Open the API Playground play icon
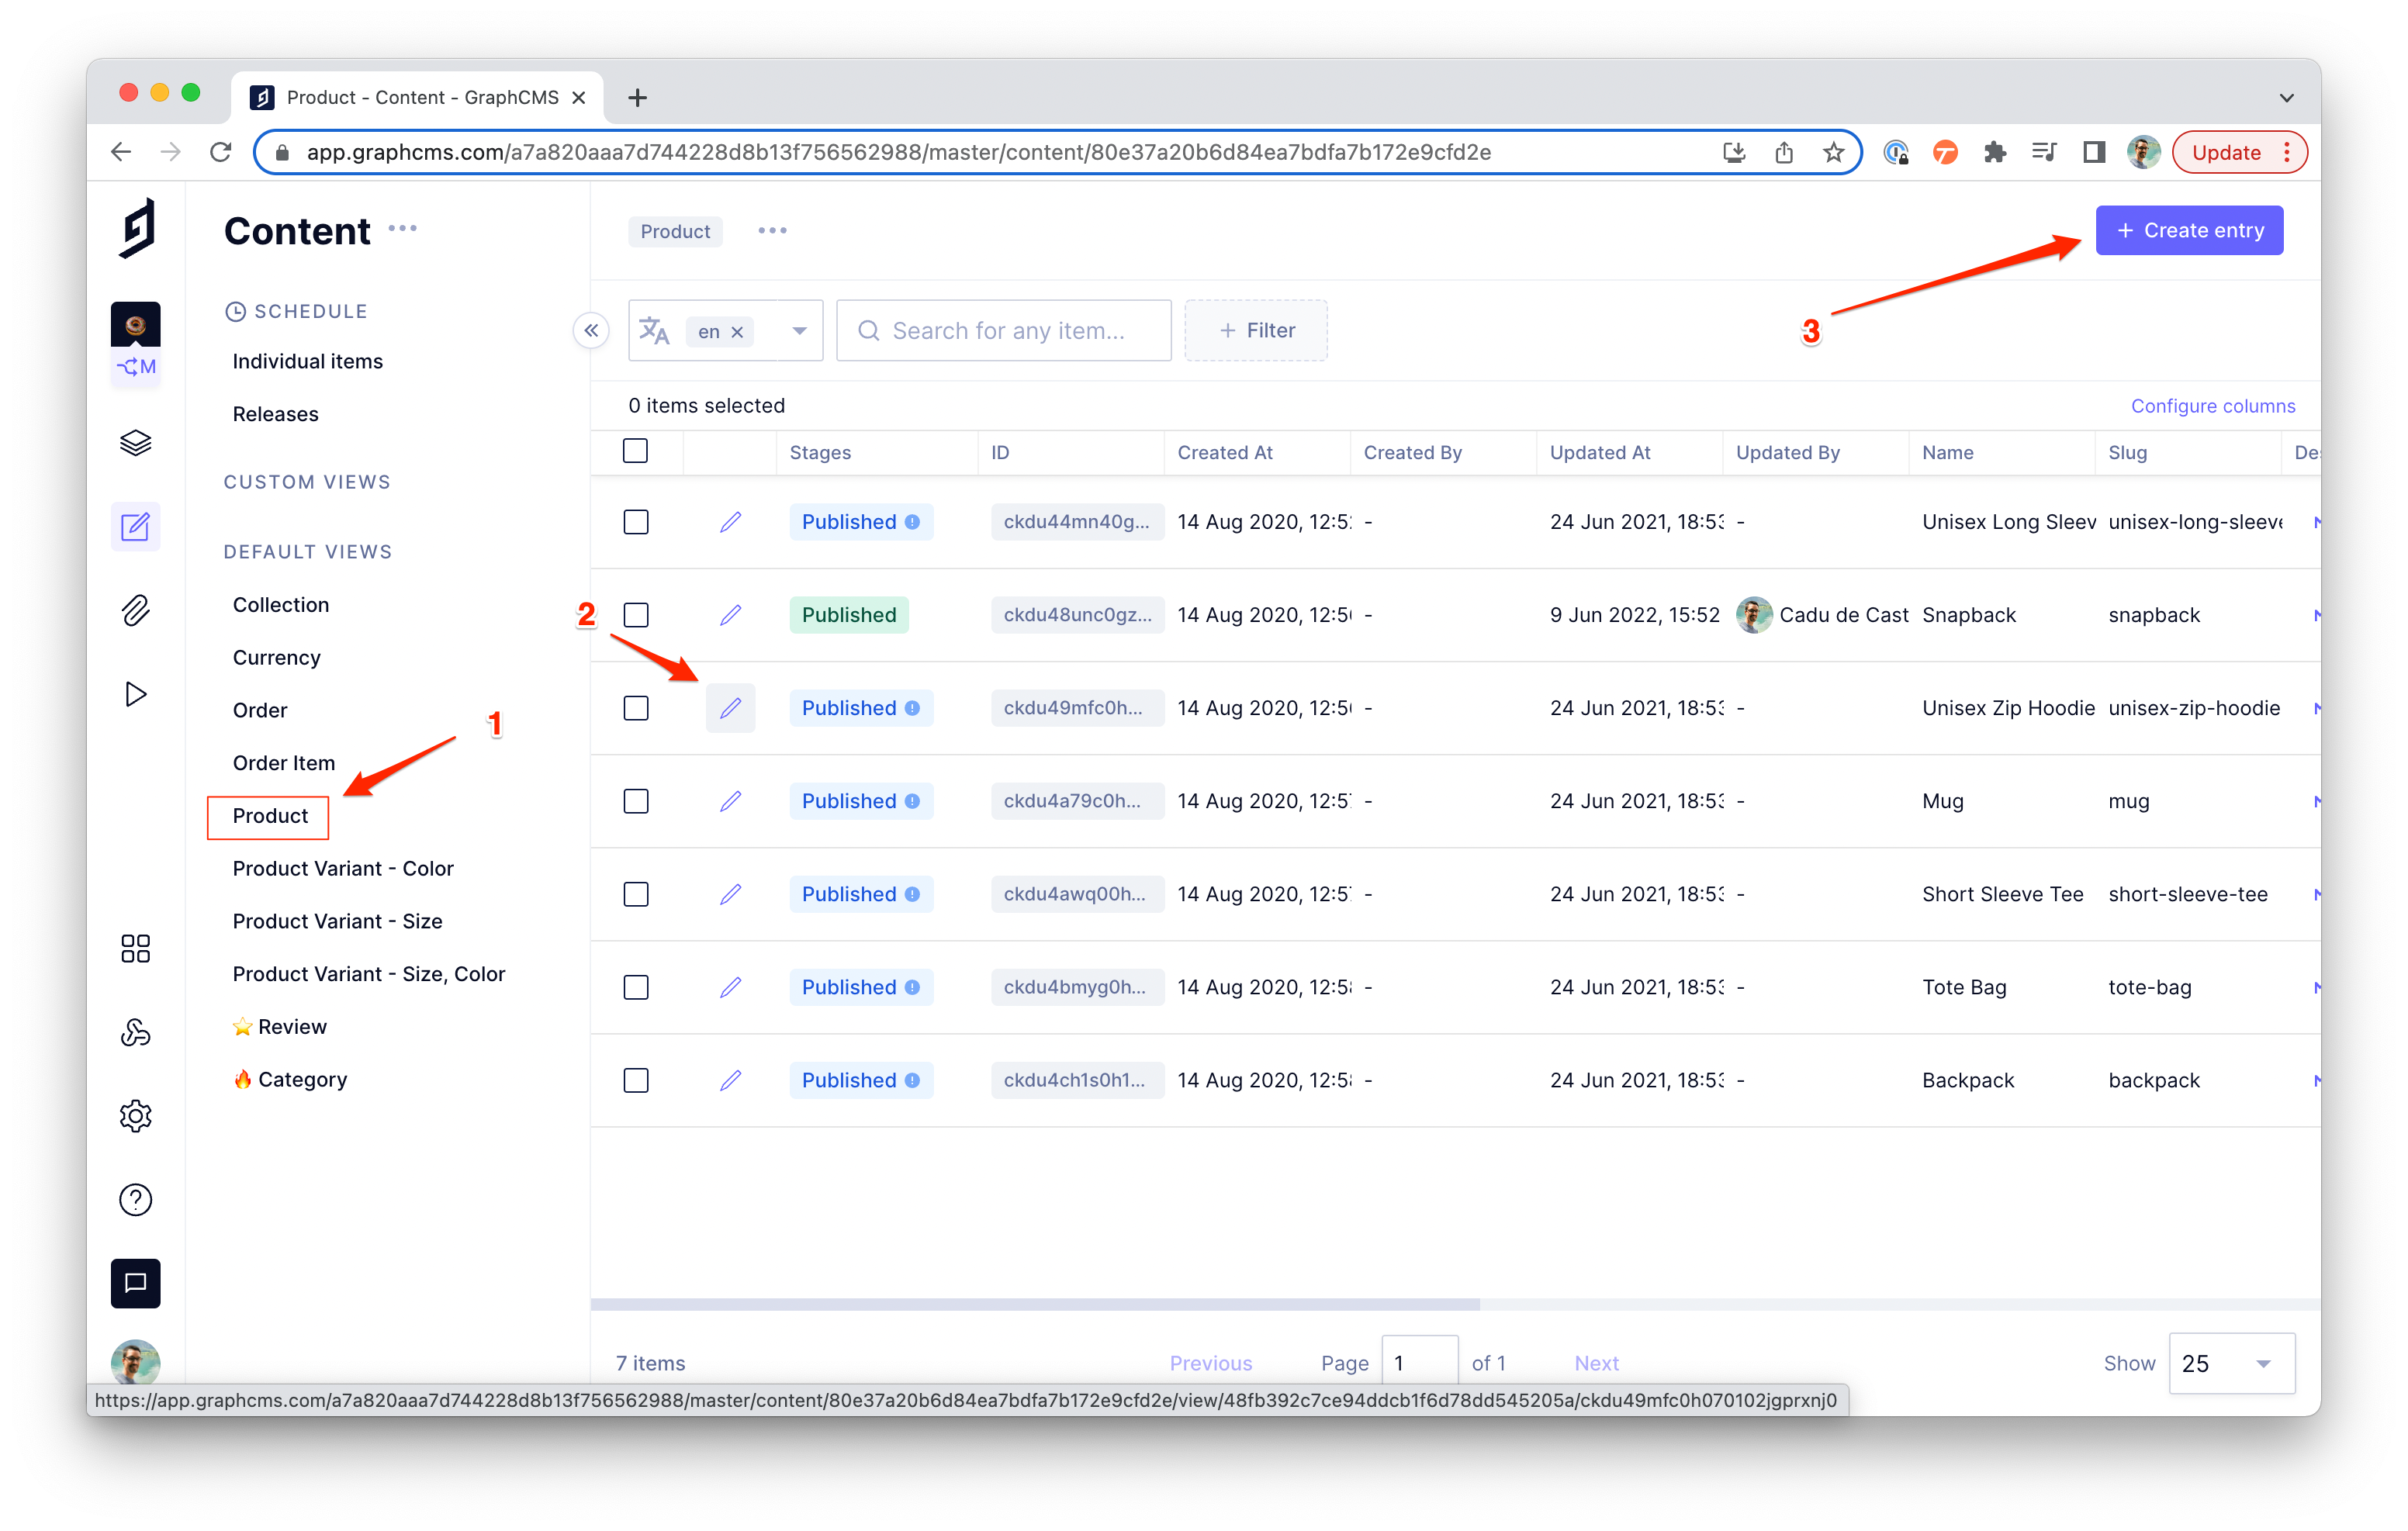 pyautogui.click(x=135, y=694)
